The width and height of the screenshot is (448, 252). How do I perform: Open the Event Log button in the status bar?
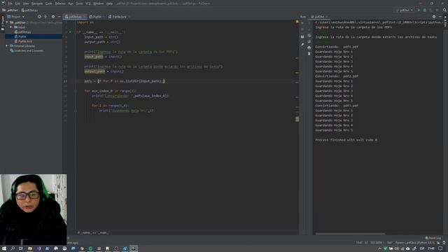click(x=433, y=238)
